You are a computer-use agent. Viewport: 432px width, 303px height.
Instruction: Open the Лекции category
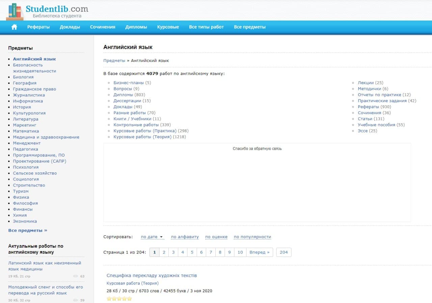[366, 83]
